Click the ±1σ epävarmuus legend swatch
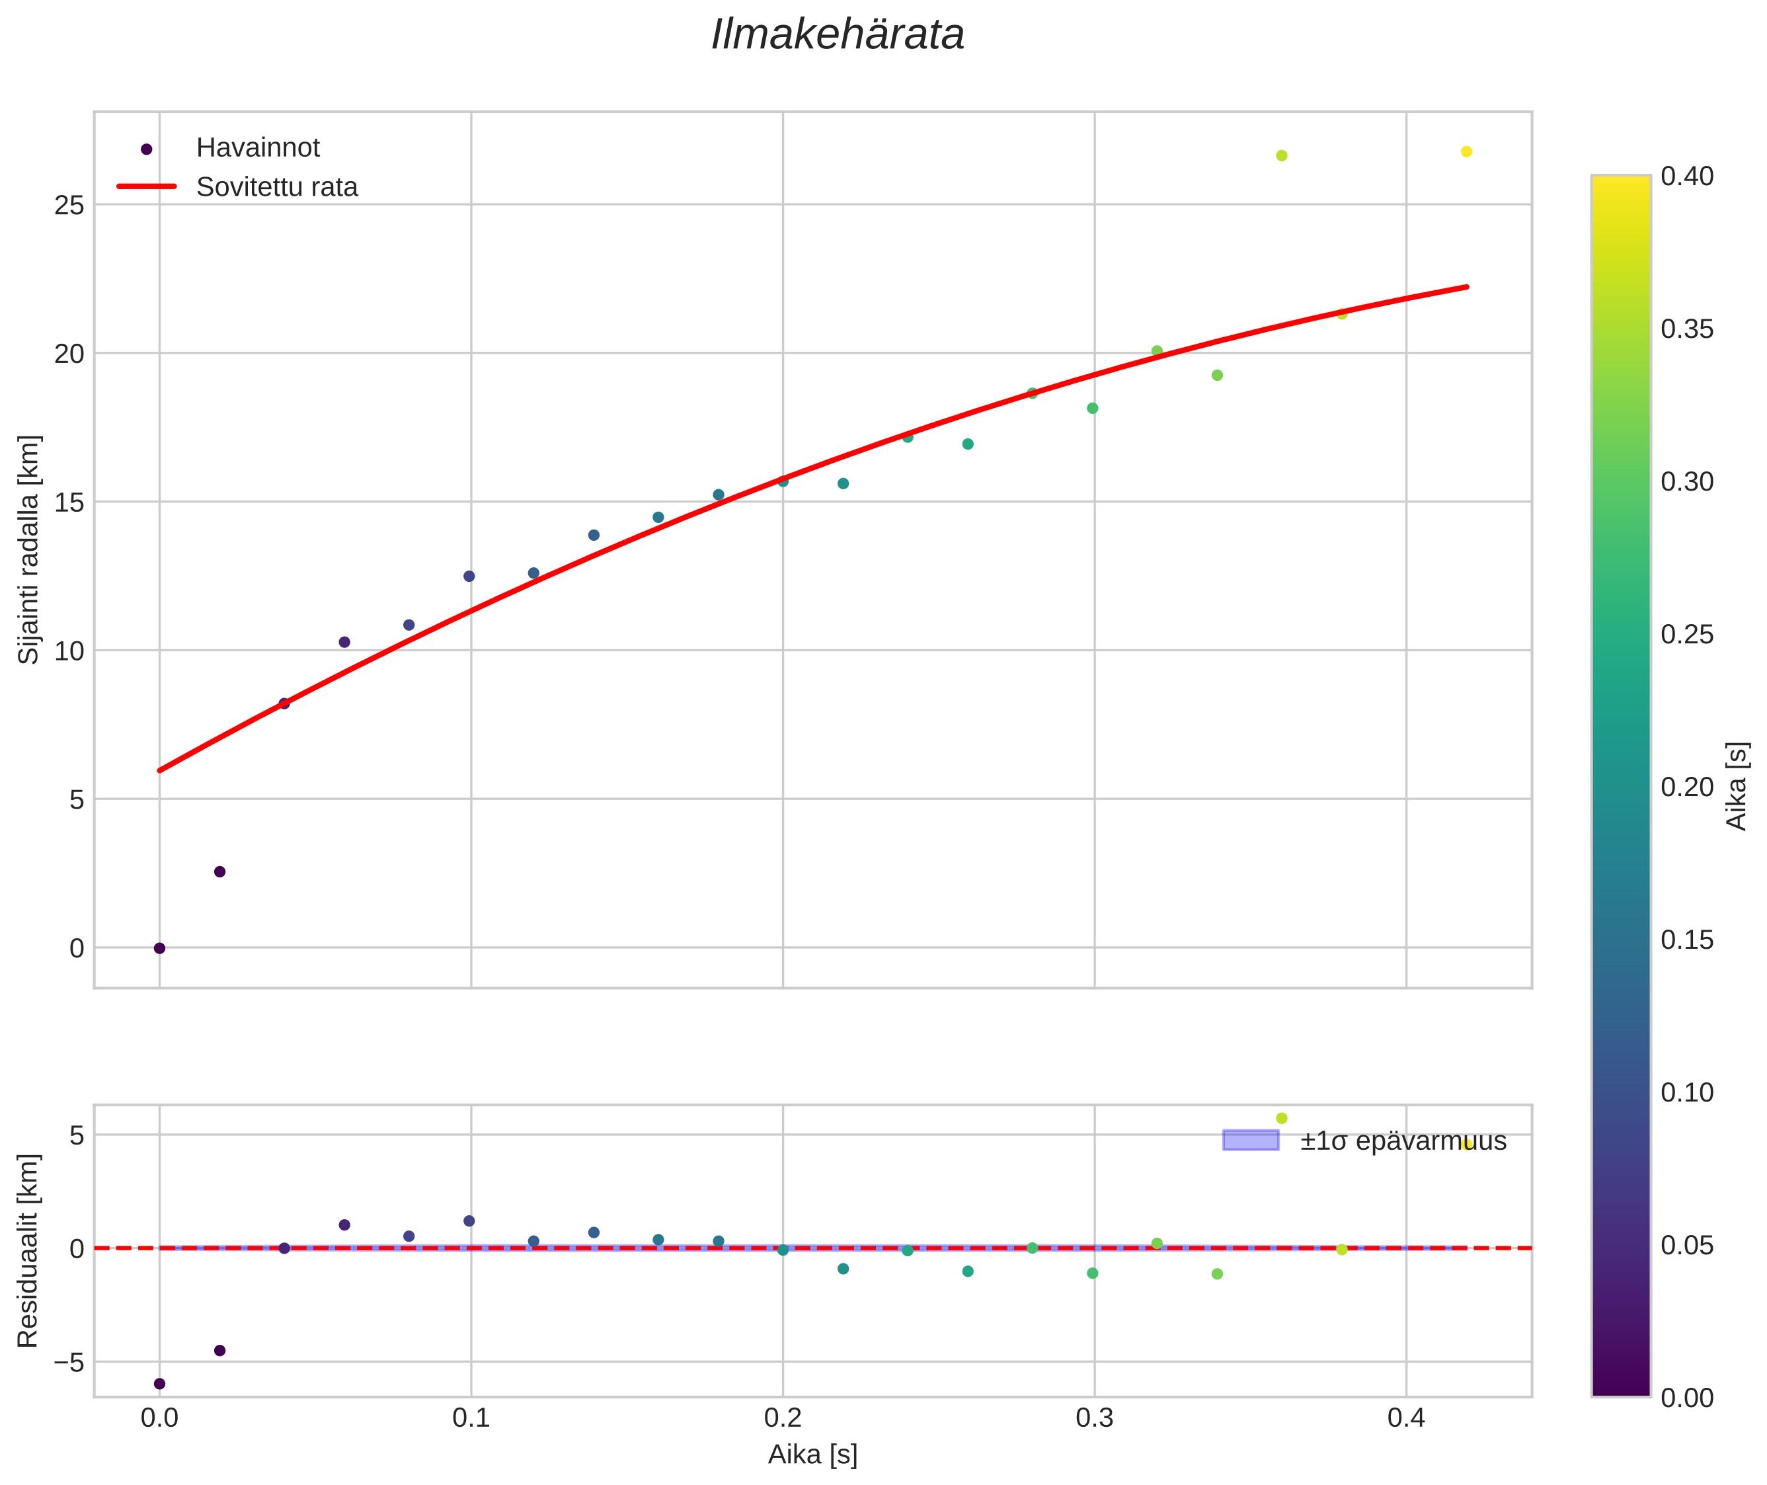The image size is (1767, 1485). [1250, 1141]
